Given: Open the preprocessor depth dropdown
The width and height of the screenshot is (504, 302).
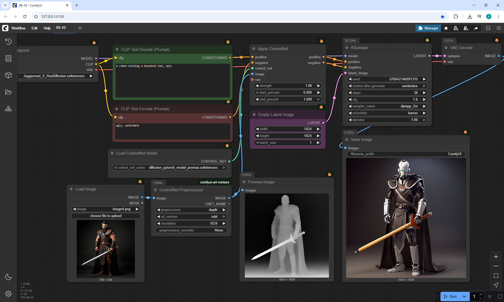Looking at the screenshot, I should (191, 210).
